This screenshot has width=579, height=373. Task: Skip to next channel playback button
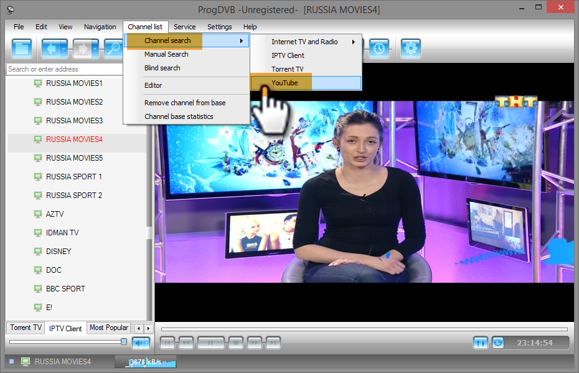273,342
